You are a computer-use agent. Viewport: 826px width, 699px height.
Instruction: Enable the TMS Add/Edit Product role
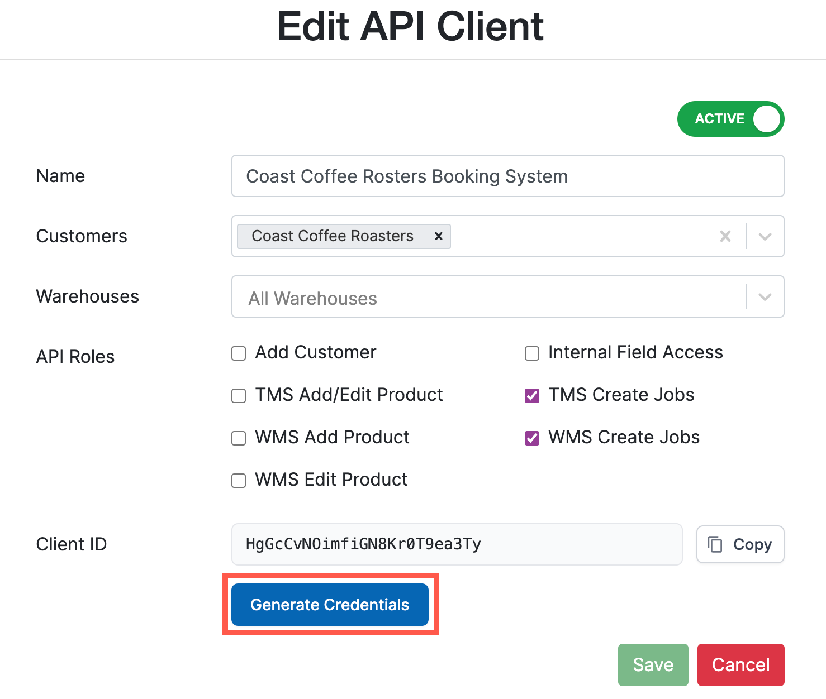[238, 395]
